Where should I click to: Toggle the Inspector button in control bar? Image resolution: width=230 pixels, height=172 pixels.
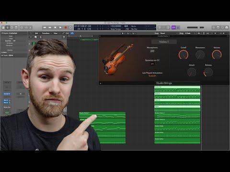tap(8, 28)
